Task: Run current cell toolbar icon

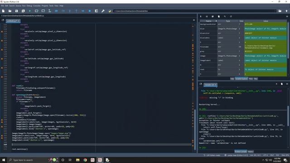Action: (36, 11)
